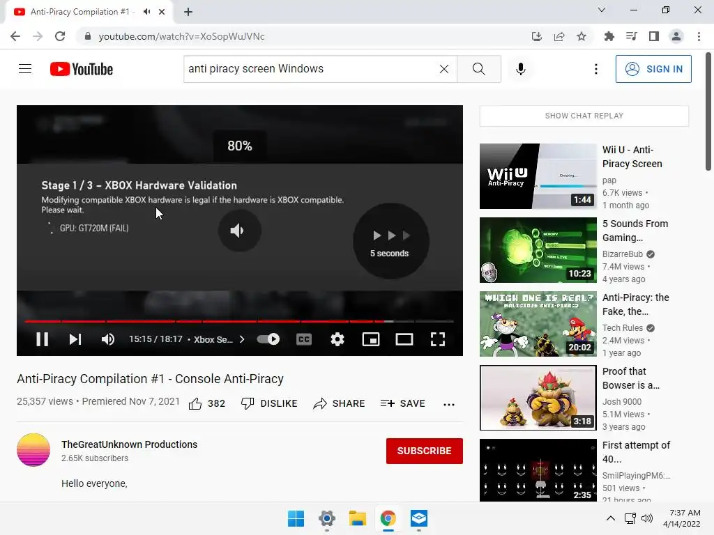714x535 pixels.
Task: Show hidden tray icons chevron
Action: pos(611,518)
